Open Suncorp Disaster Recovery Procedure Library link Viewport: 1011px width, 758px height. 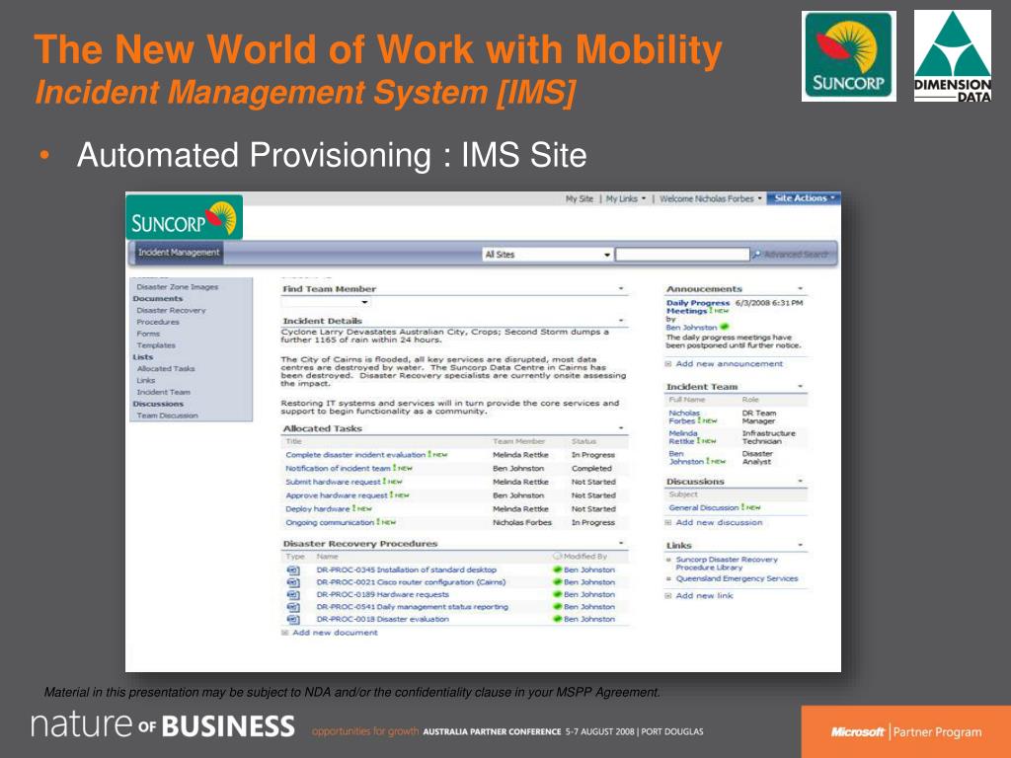tap(726, 564)
